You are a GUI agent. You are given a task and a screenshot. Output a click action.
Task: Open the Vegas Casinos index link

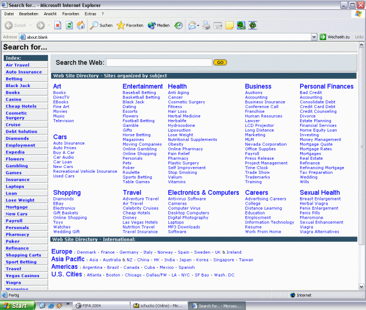point(22,276)
